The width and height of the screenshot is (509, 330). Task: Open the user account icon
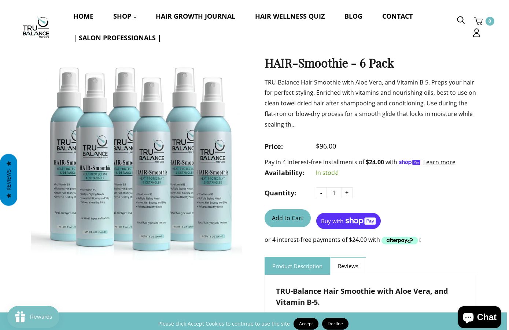476,33
